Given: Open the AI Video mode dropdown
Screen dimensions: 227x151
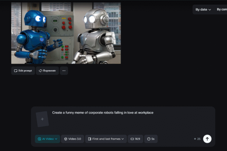Looking at the screenshot, I should [x=47, y=139].
